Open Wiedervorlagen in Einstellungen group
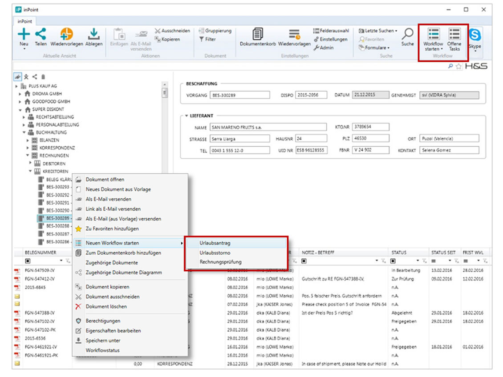This screenshot has height=377, width=503. pos(294,37)
